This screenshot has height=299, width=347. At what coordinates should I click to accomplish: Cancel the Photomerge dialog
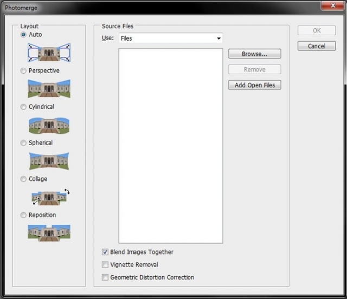point(316,46)
